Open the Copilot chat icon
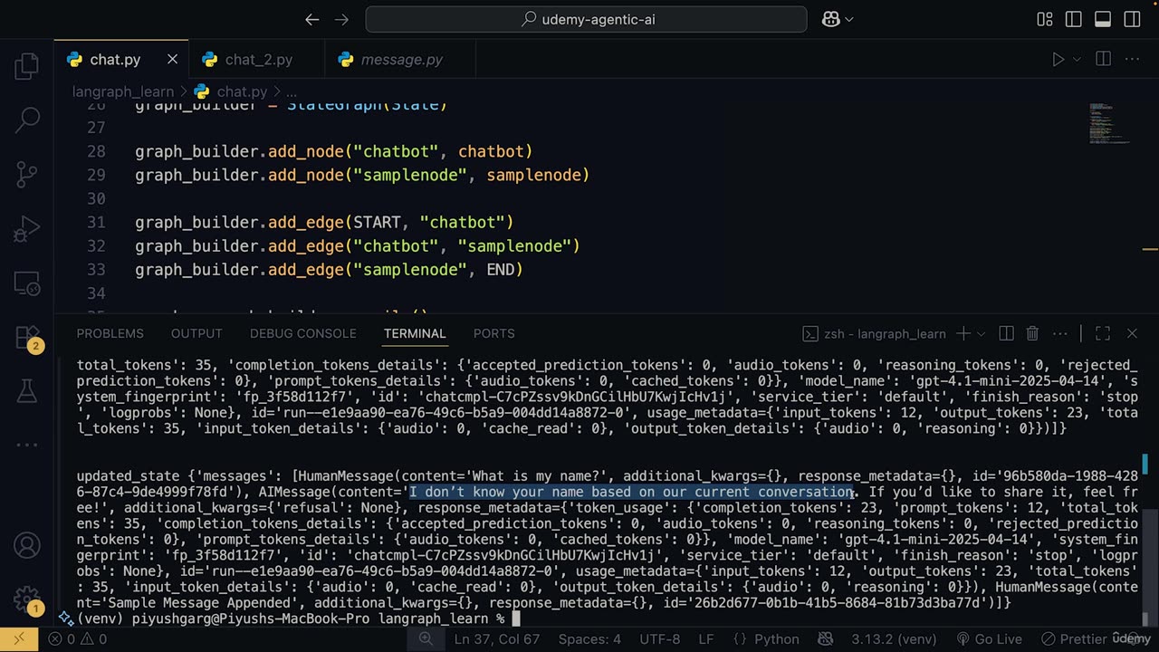 click(830, 19)
